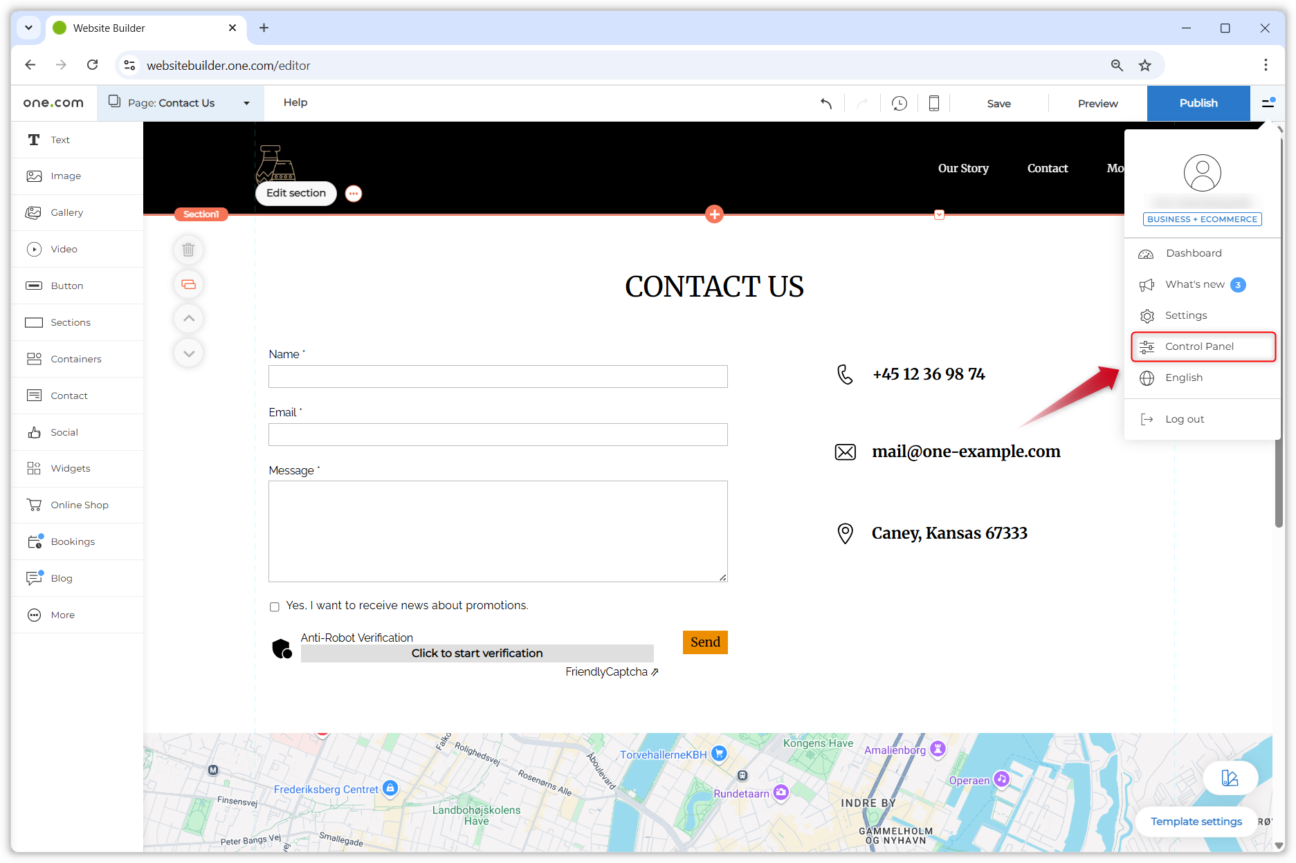The width and height of the screenshot is (1296, 863).
Task: Expand the More navigation menu
Action: (x=1116, y=168)
